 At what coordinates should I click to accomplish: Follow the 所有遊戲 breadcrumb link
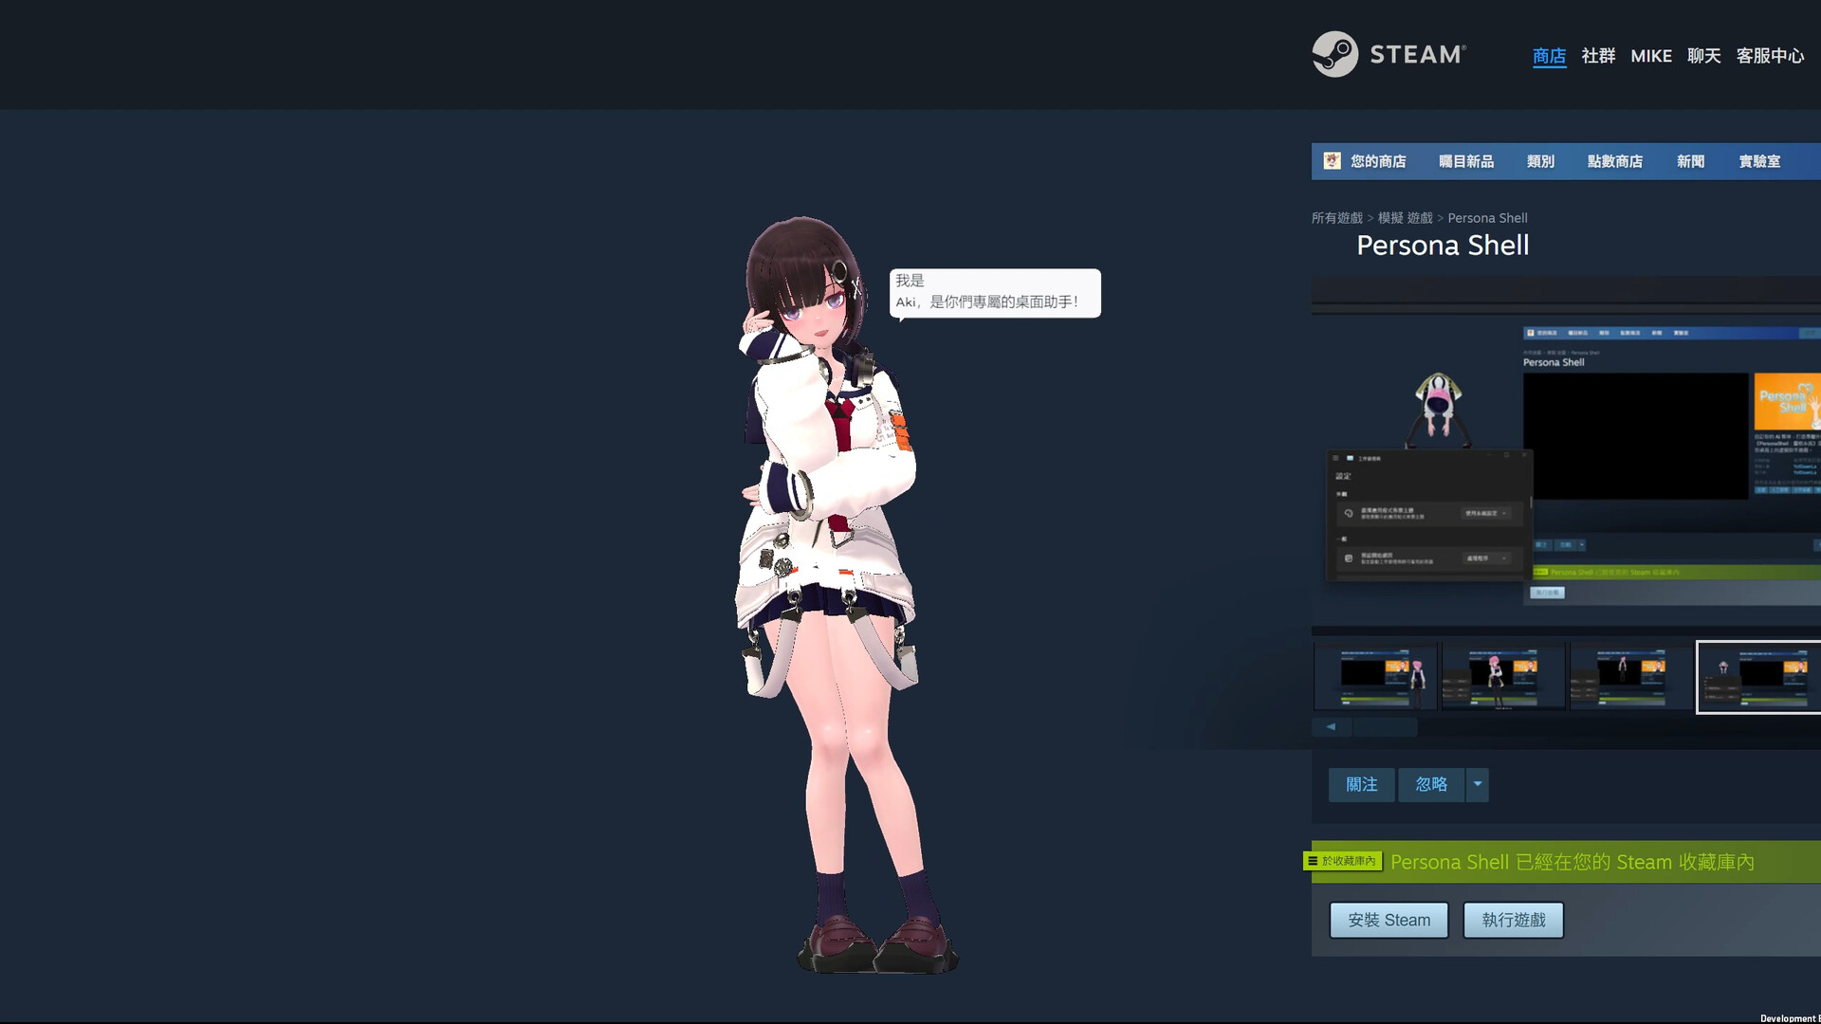[x=1336, y=218]
